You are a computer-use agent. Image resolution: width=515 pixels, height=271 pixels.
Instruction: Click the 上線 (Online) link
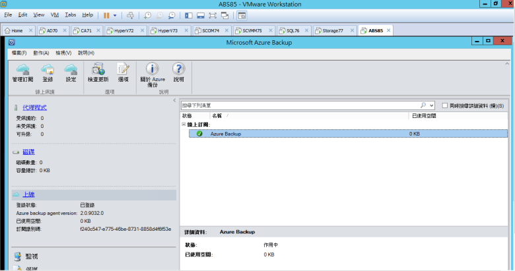[x=28, y=195]
